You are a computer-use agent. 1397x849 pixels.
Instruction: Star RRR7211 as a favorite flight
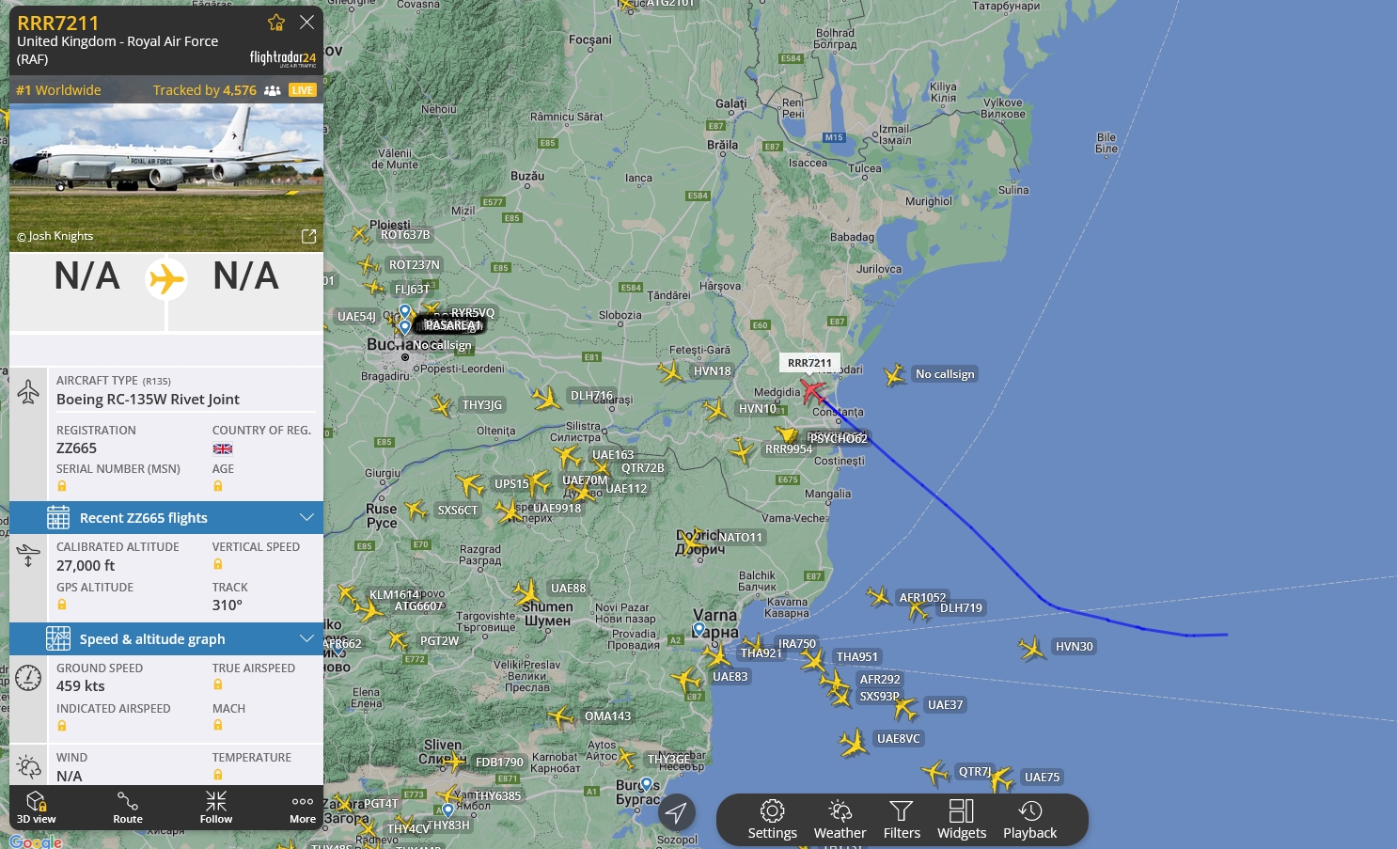[275, 23]
